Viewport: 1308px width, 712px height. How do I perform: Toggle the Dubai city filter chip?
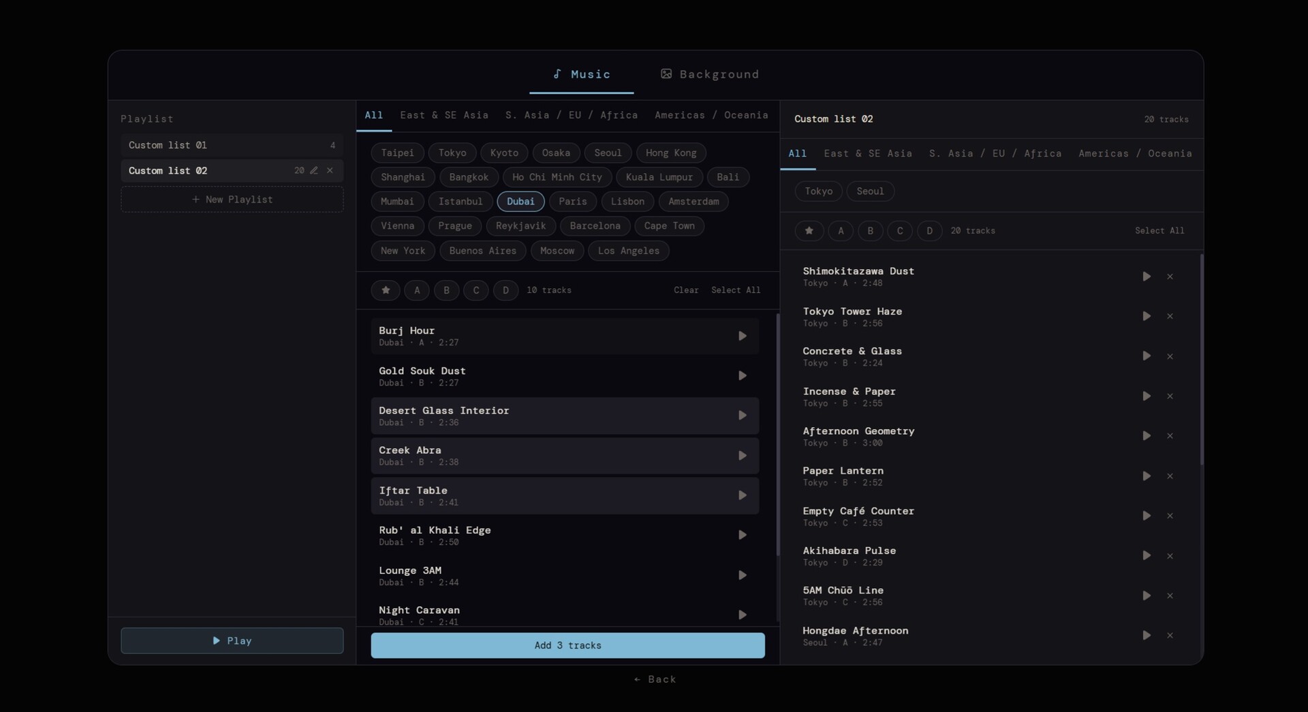(x=520, y=202)
